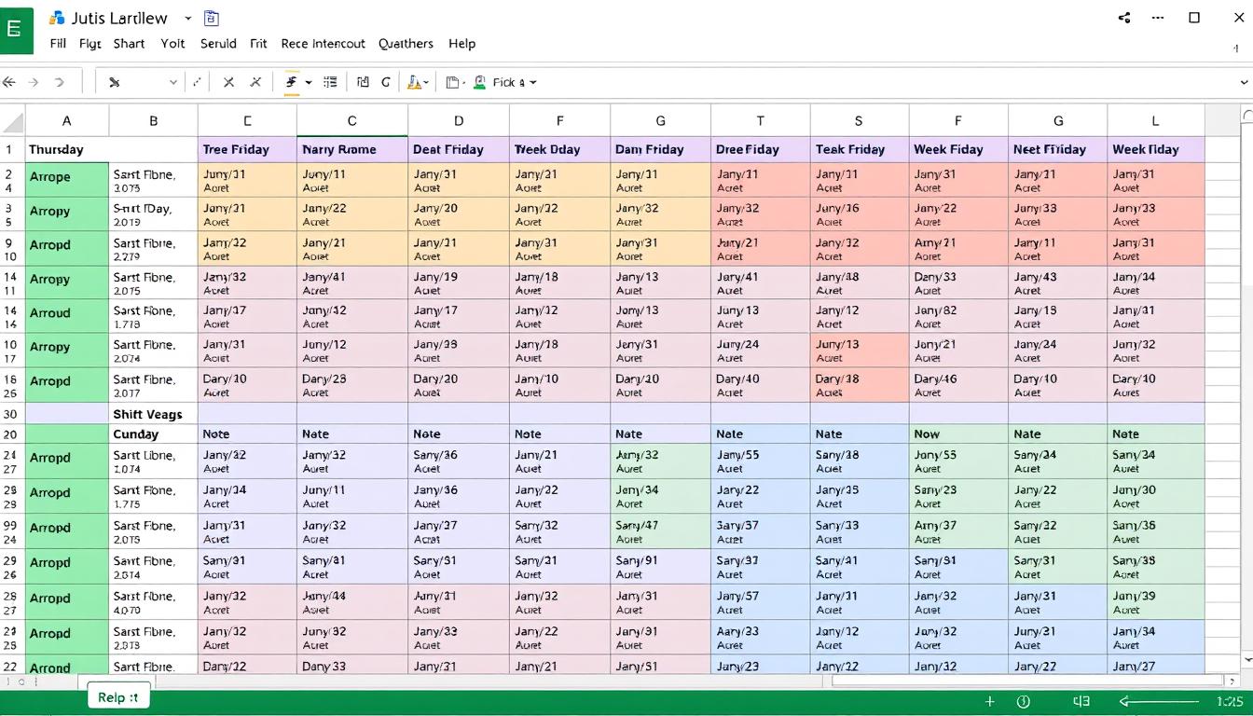Open the fill color dropdown arrow
This screenshot has width=1253, height=716.
click(x=426, y=82)
